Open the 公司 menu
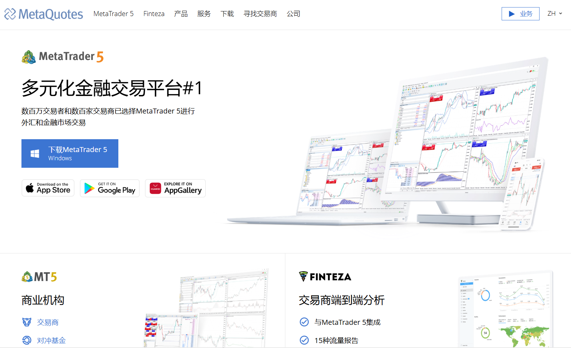 (293, 14)
